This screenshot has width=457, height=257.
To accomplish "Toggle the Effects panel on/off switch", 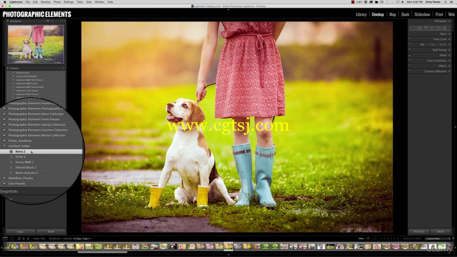I will pos(410,66).
